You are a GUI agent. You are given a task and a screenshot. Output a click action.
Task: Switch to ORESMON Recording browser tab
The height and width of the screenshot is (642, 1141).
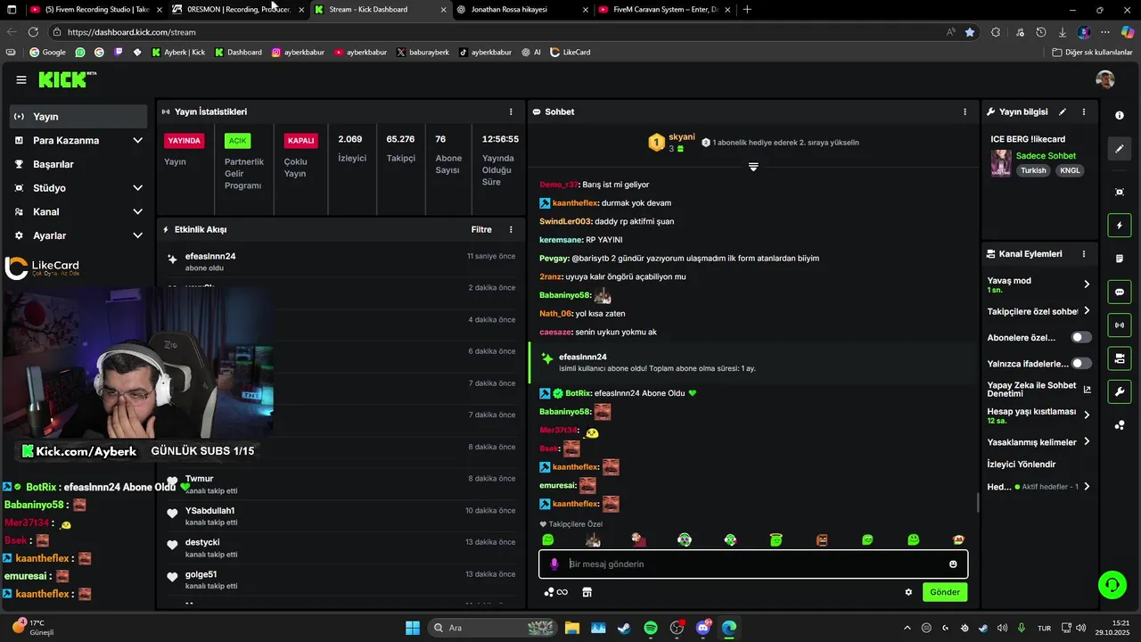click(237, 9)
